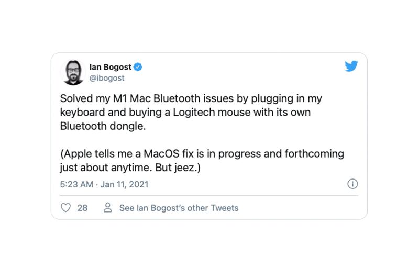This screenshot has height=279, width=419.
Task: Click the verified badge beside Ian Bogost
Action: [x=139, y=67]
